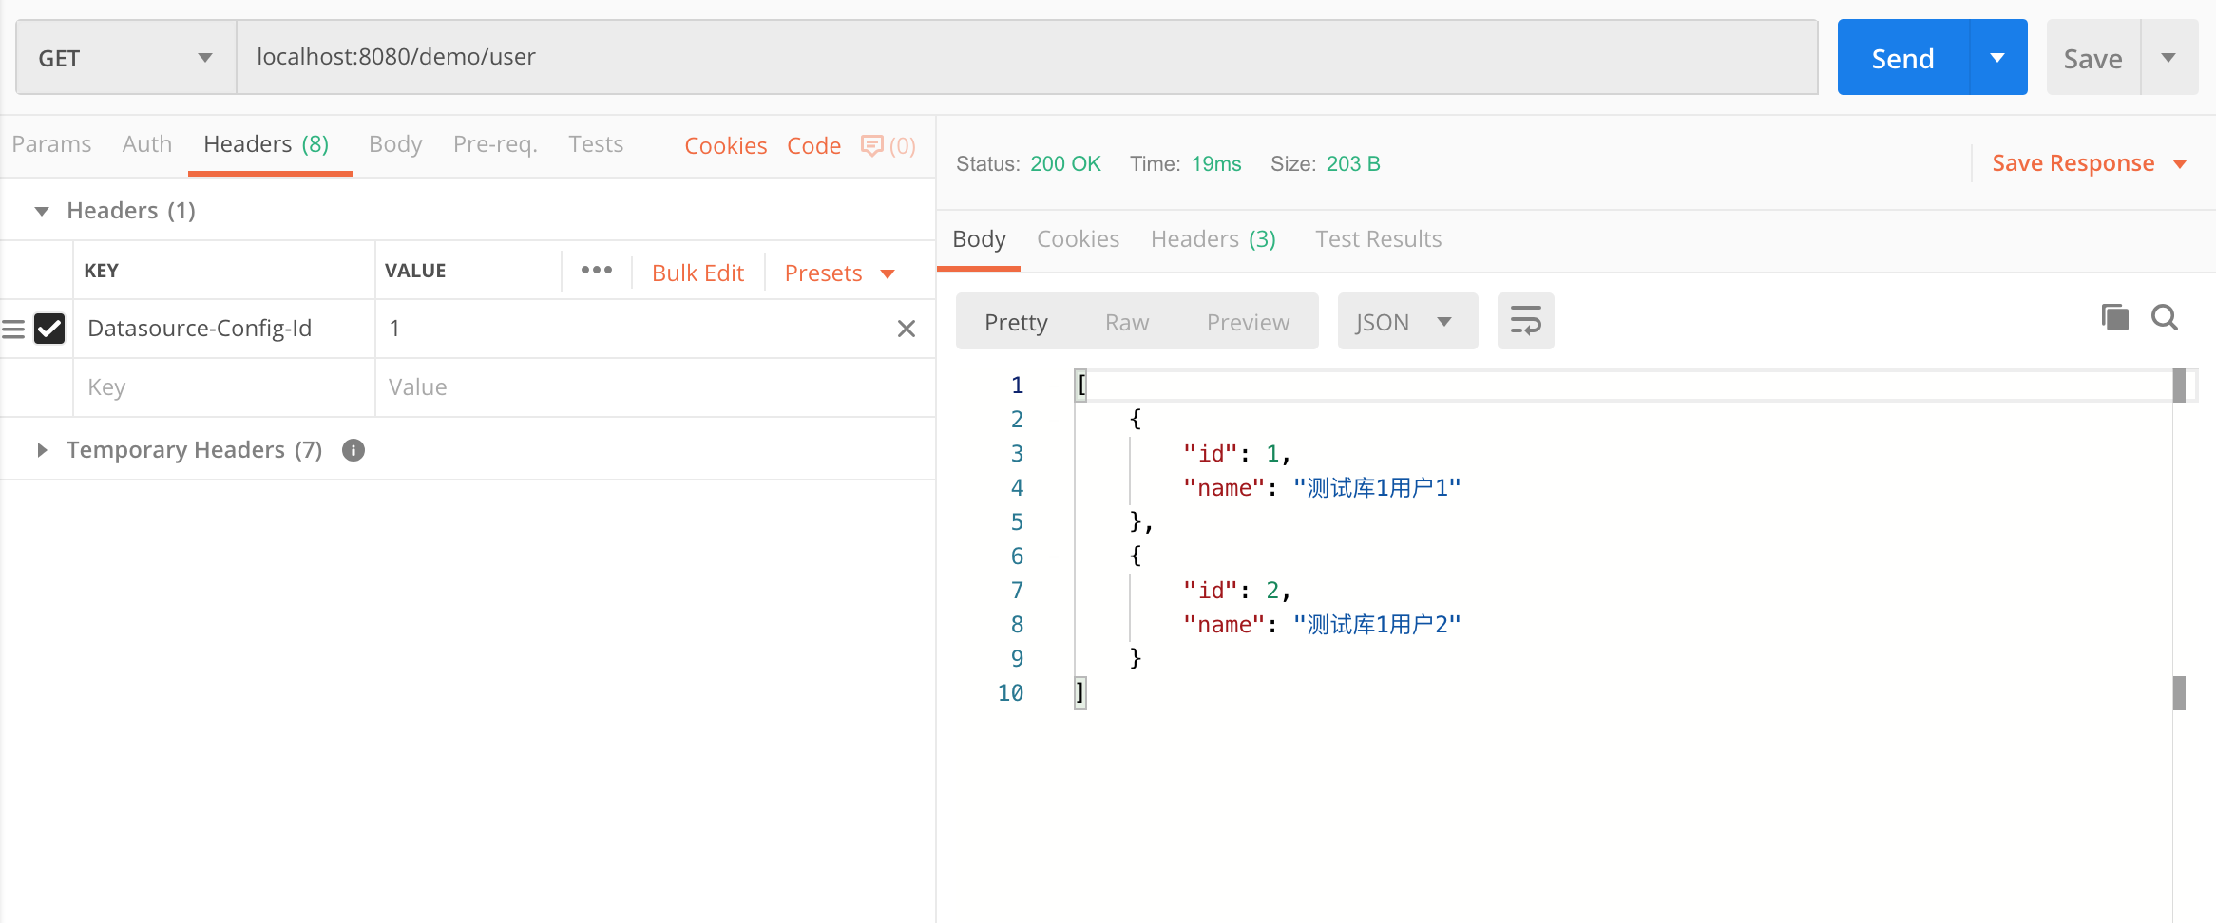
Task: Switch to the request Body tab
Action: pos(395,144)
